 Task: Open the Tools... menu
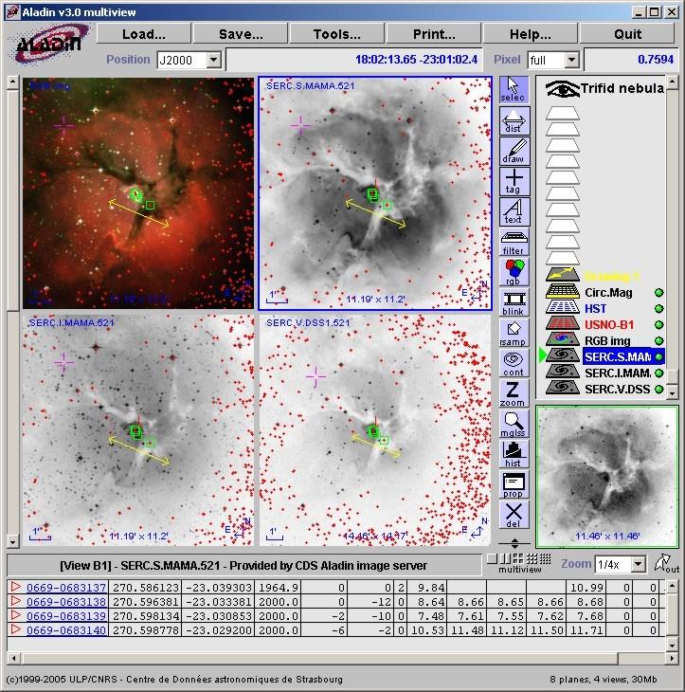tap(336, 34)
